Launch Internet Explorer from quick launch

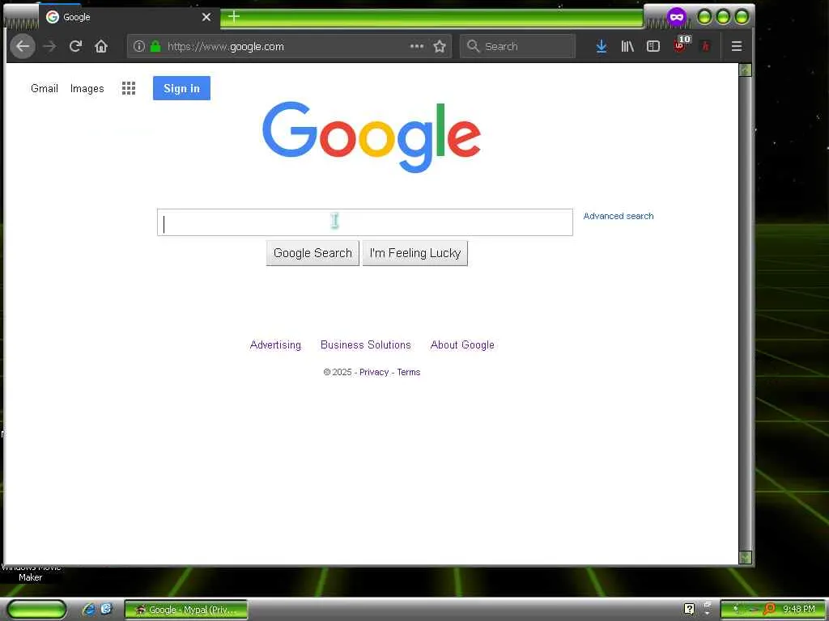89,610
